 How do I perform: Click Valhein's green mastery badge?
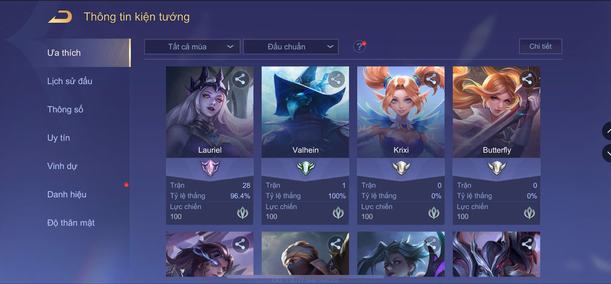click(305, 167)
